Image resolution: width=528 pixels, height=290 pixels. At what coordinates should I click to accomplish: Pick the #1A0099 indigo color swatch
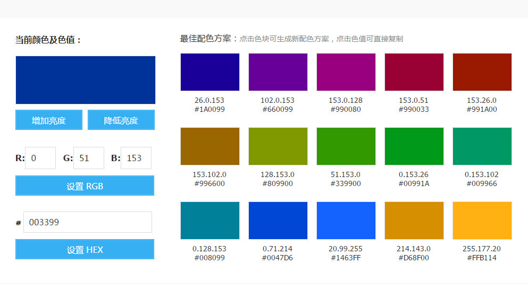click(x=210, y=72)
